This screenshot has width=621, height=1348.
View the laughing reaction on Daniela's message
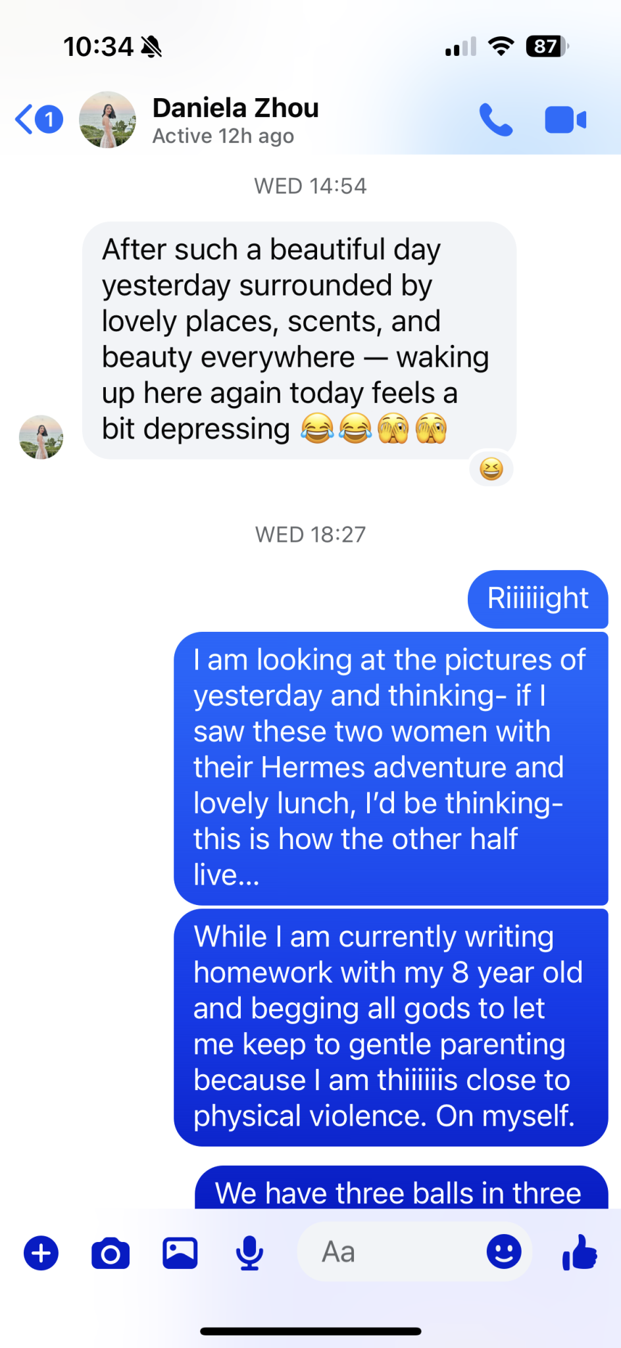point(491,469)
